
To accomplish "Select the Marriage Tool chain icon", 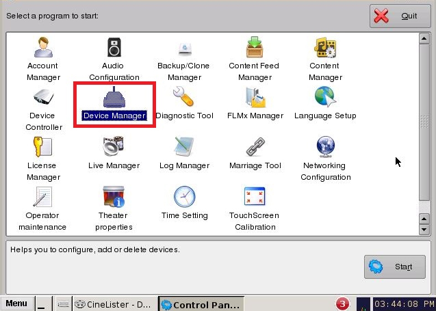I will point(255,146).
